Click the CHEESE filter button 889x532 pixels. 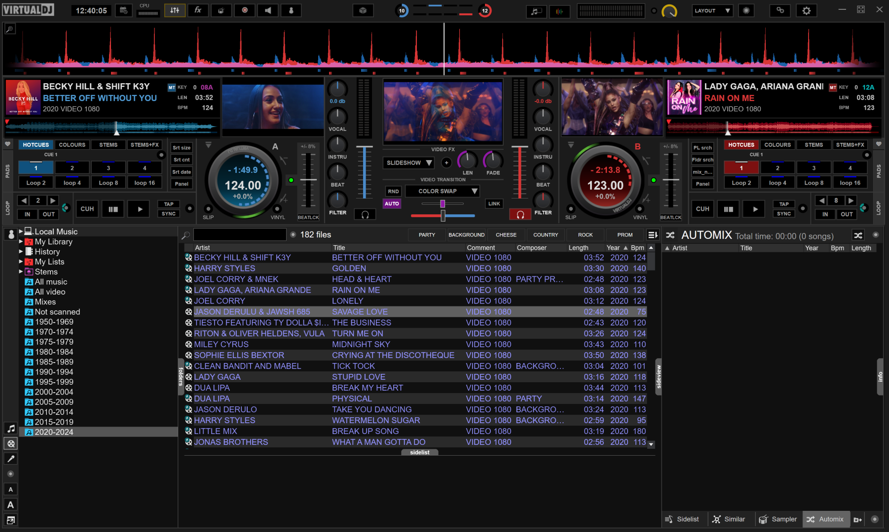(506, 235)
